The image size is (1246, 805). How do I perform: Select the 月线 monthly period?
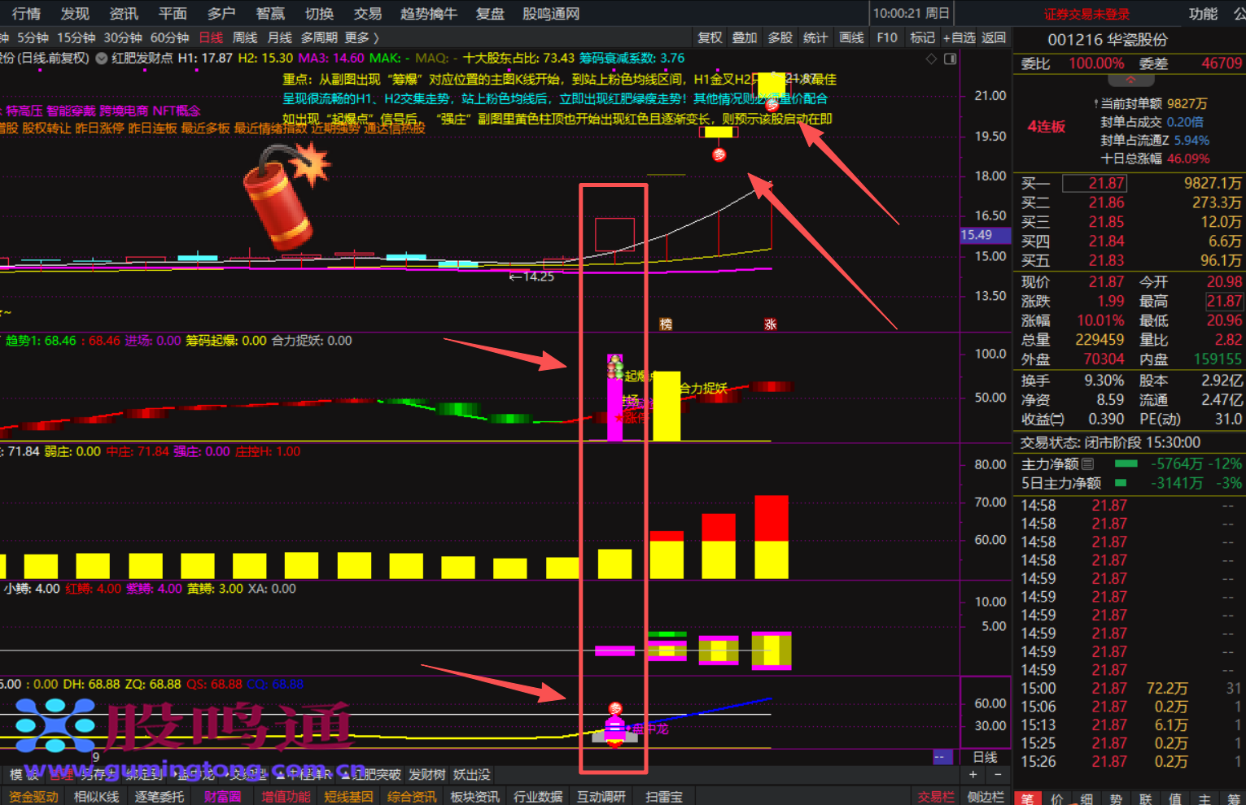pos(279,37)
